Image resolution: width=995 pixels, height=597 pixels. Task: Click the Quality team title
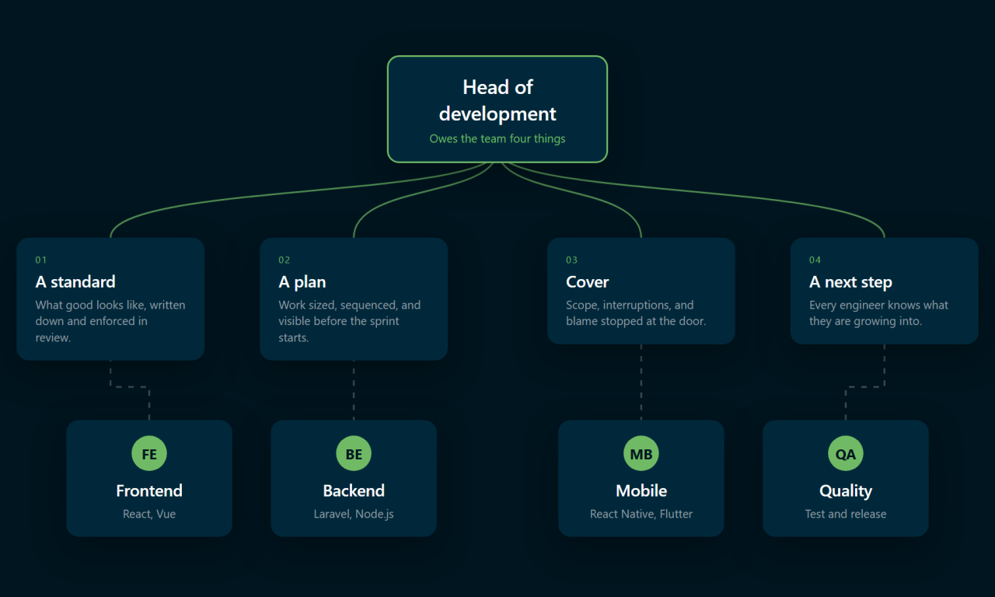[x=846, y=491]
